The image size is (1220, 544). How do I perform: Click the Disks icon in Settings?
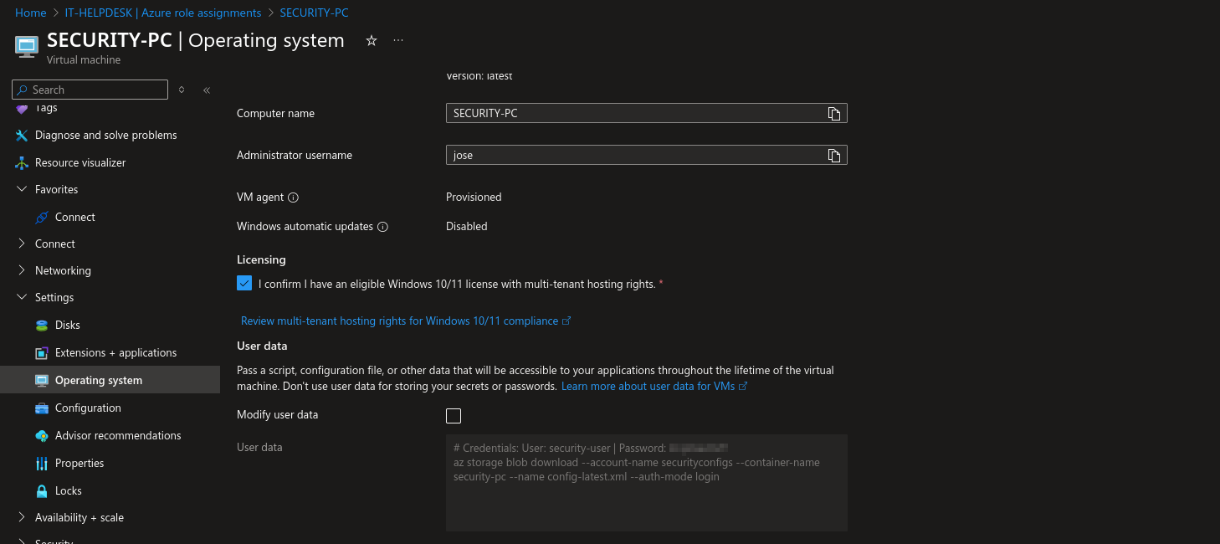coord(42,325)
